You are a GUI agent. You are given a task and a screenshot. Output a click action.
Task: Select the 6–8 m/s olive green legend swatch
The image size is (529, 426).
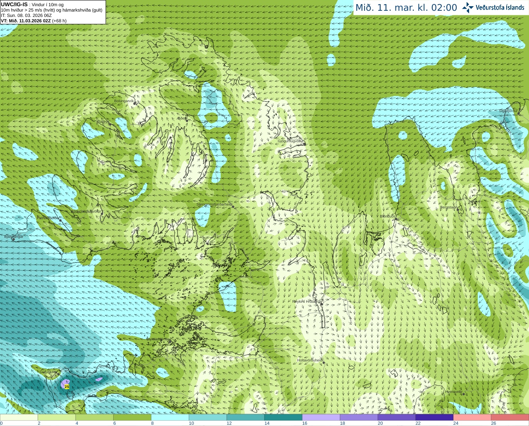point(132,417)
